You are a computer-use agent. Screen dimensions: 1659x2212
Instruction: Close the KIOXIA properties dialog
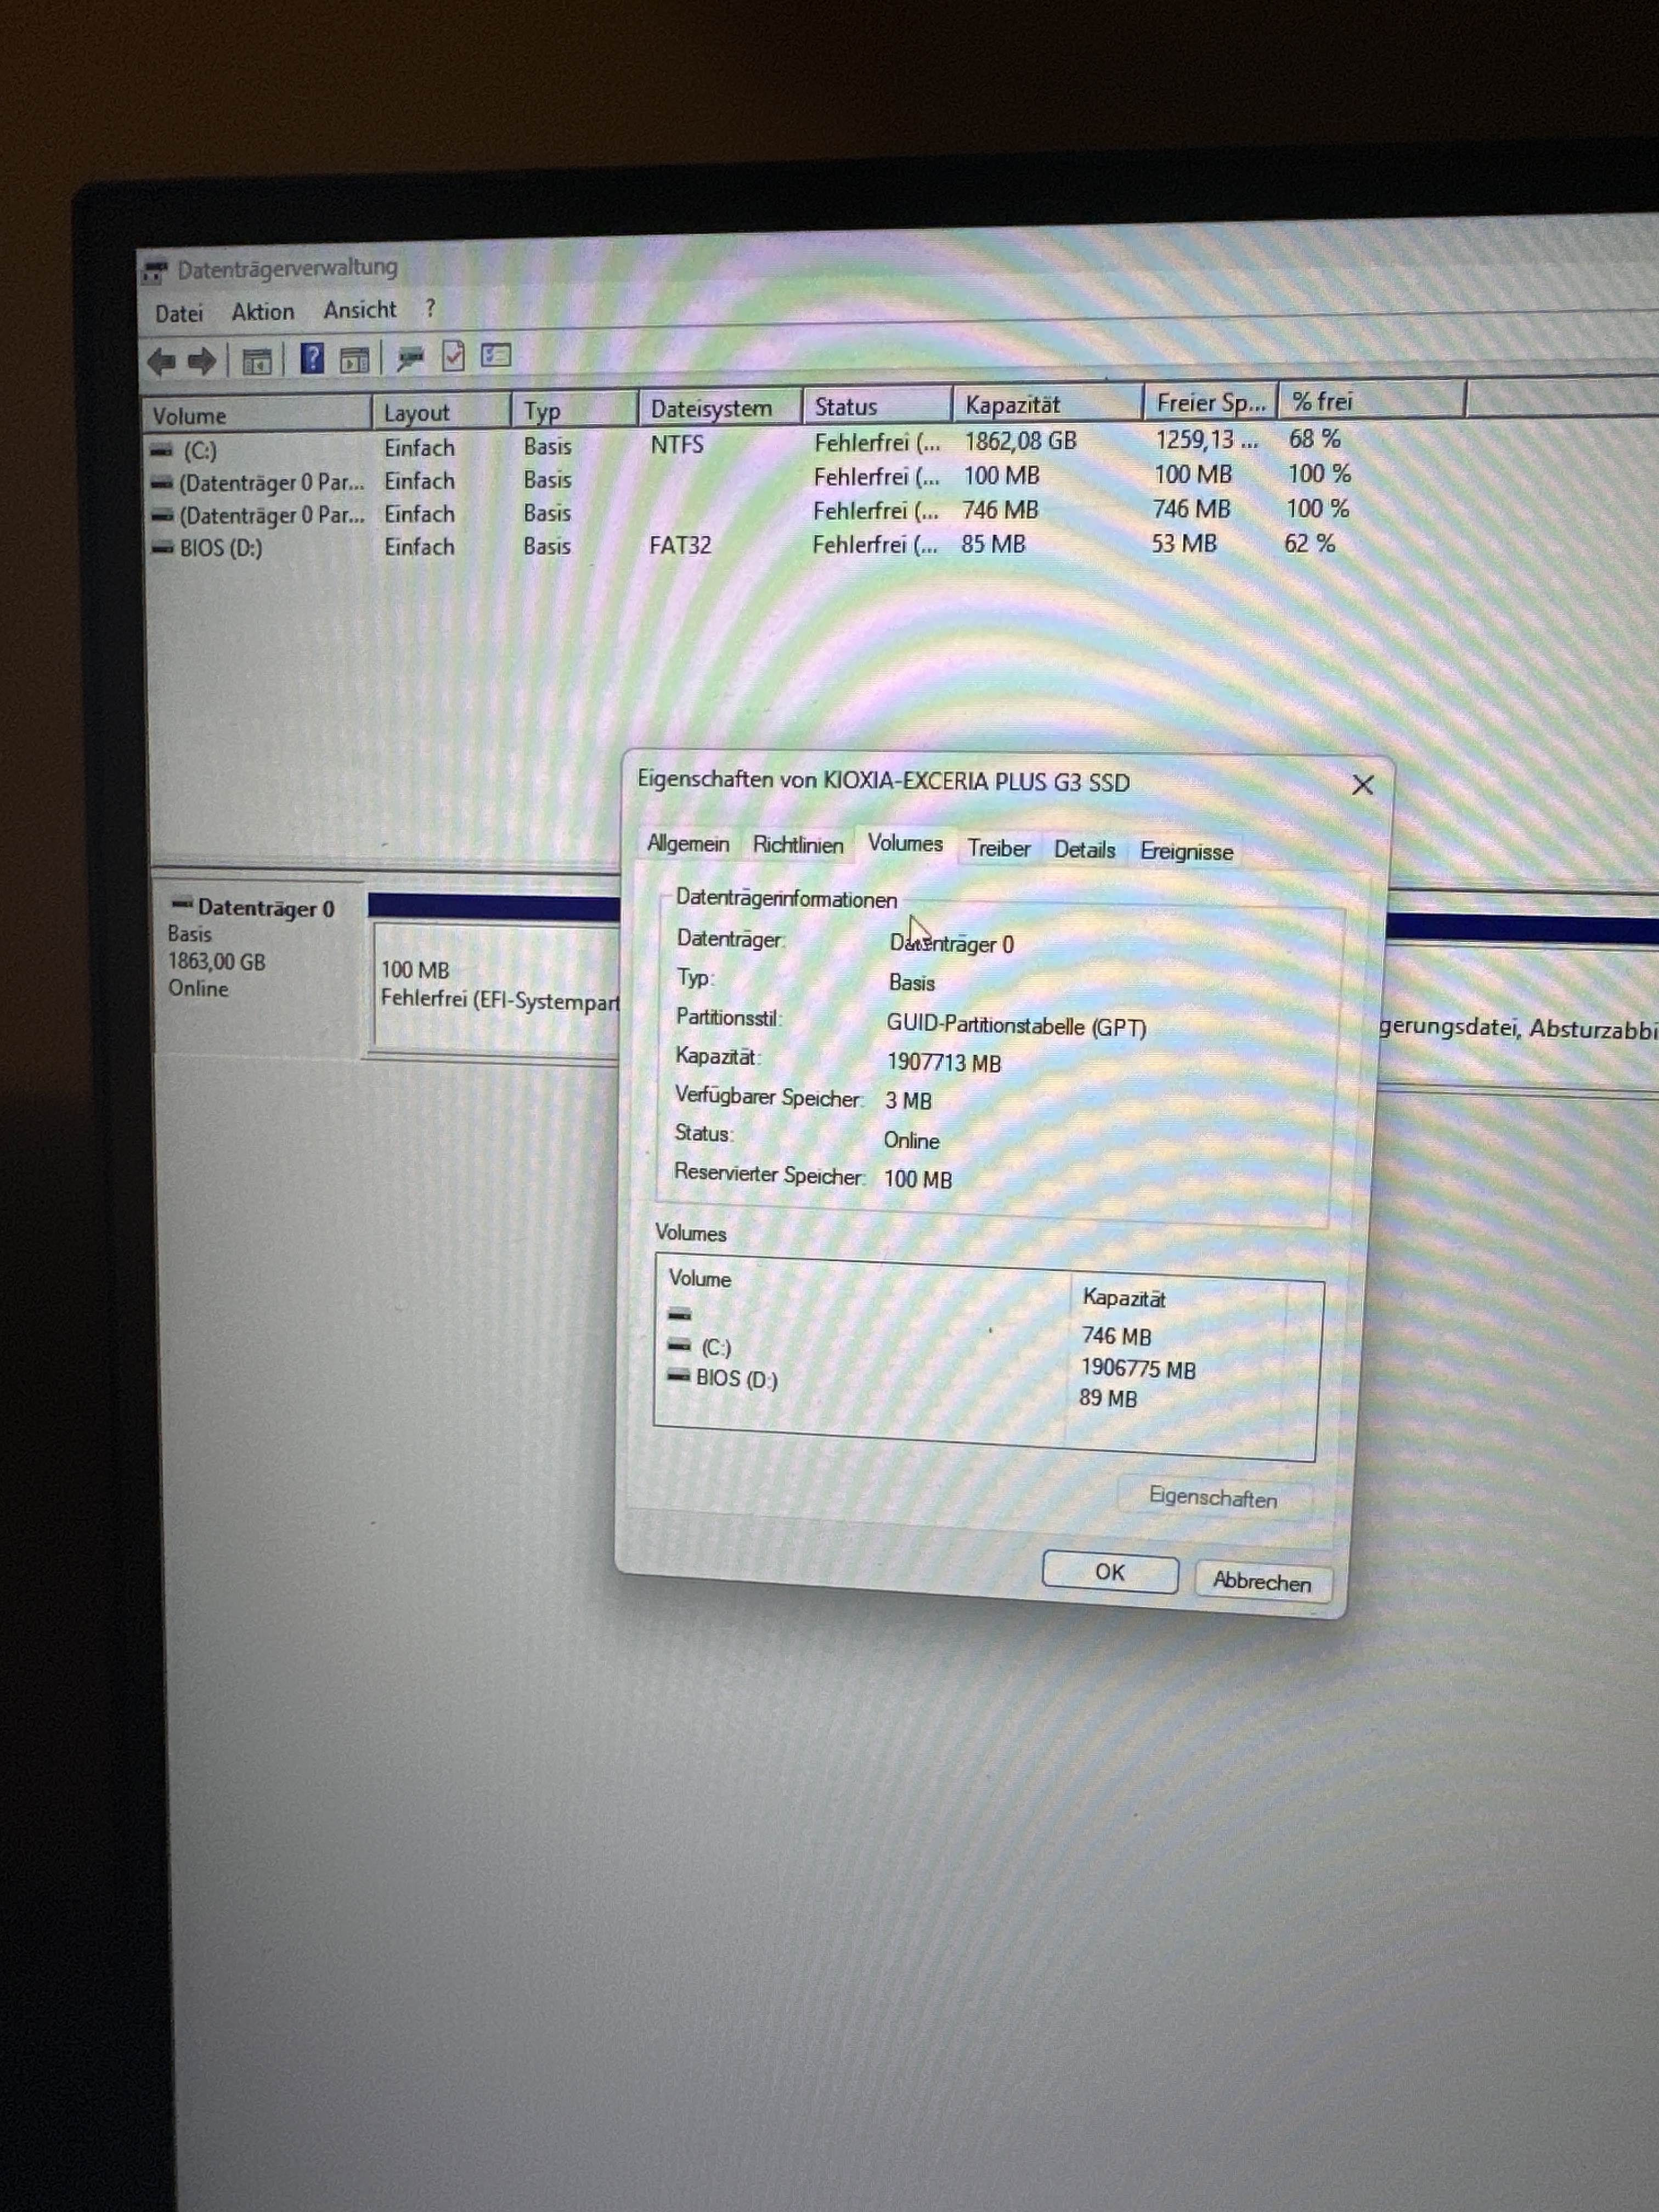click(x=1362, y=785)
